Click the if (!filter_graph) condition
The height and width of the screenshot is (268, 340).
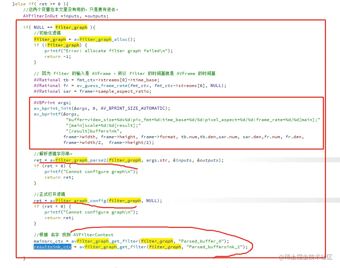coord(61,45)
